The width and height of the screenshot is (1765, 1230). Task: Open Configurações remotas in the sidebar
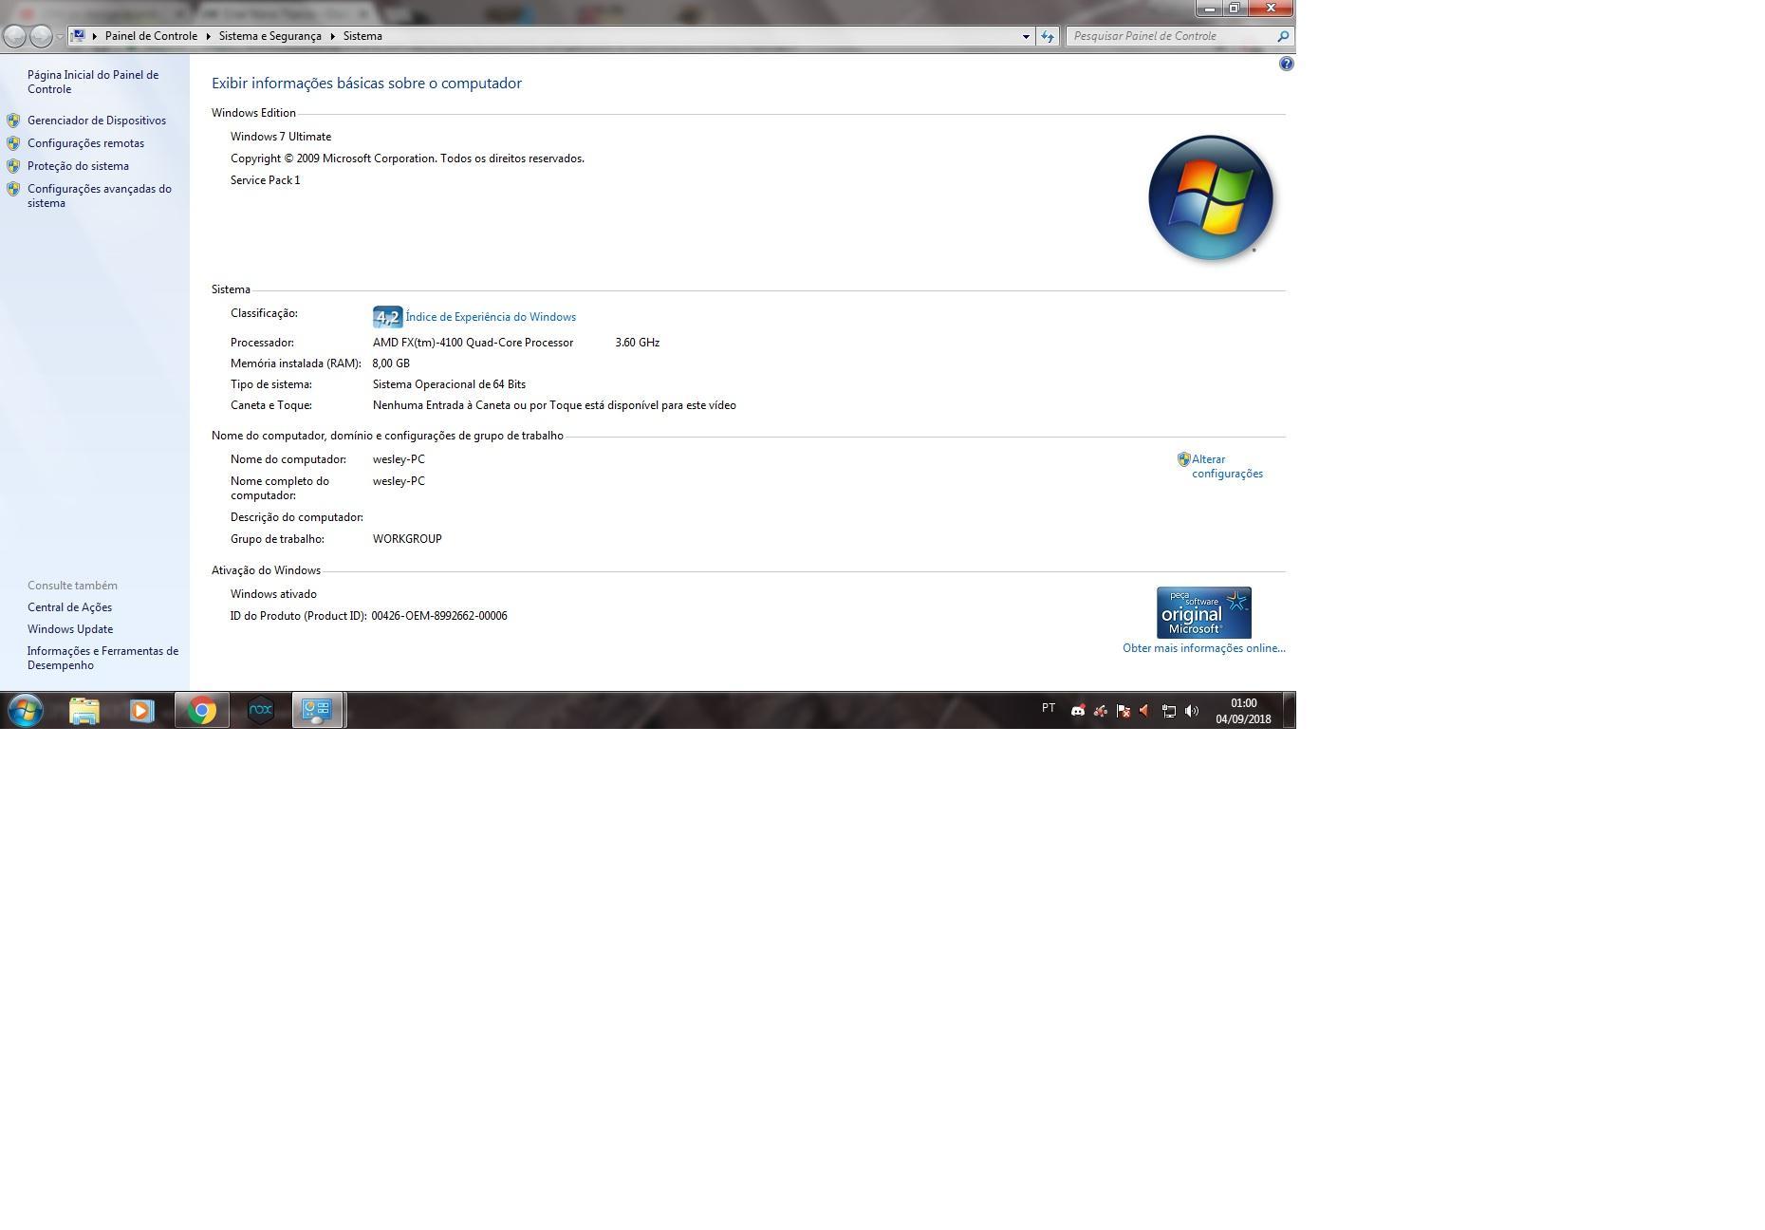(85, 143)
